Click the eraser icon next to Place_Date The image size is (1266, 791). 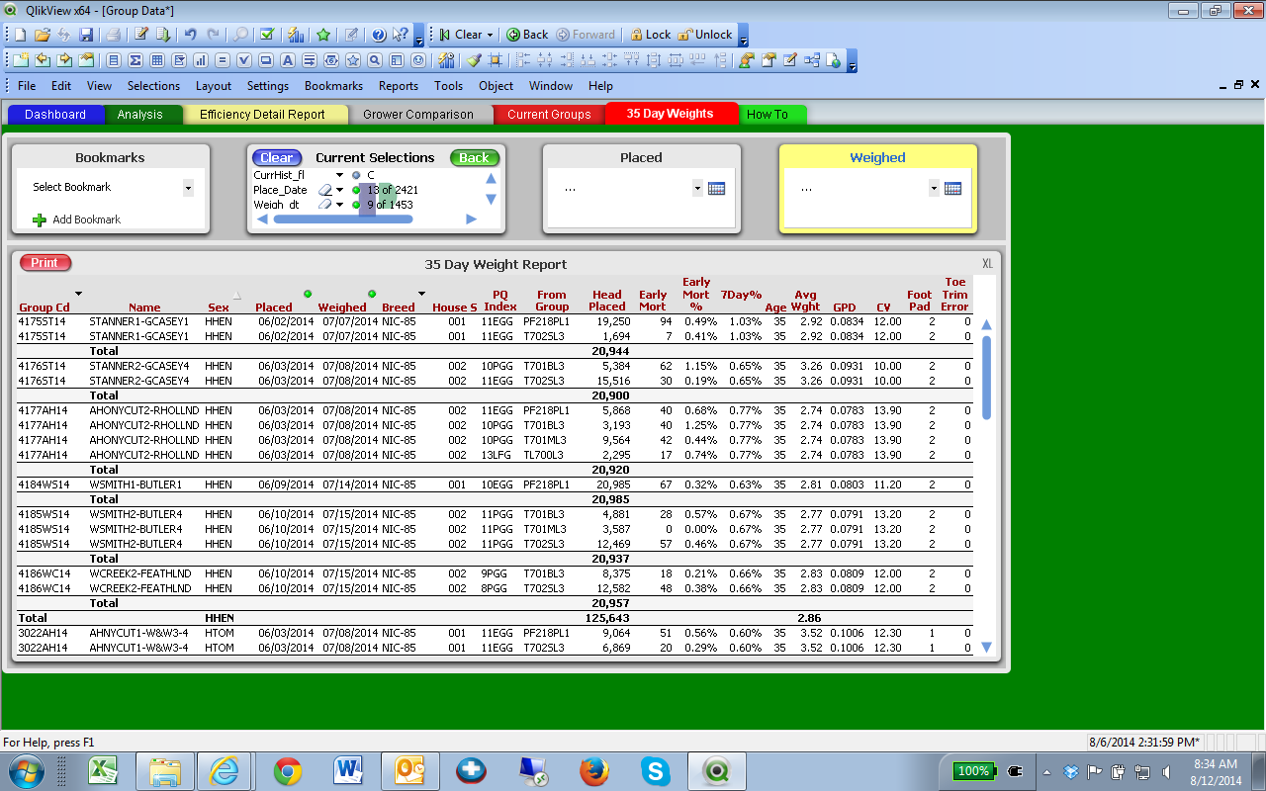pos(324,190)
